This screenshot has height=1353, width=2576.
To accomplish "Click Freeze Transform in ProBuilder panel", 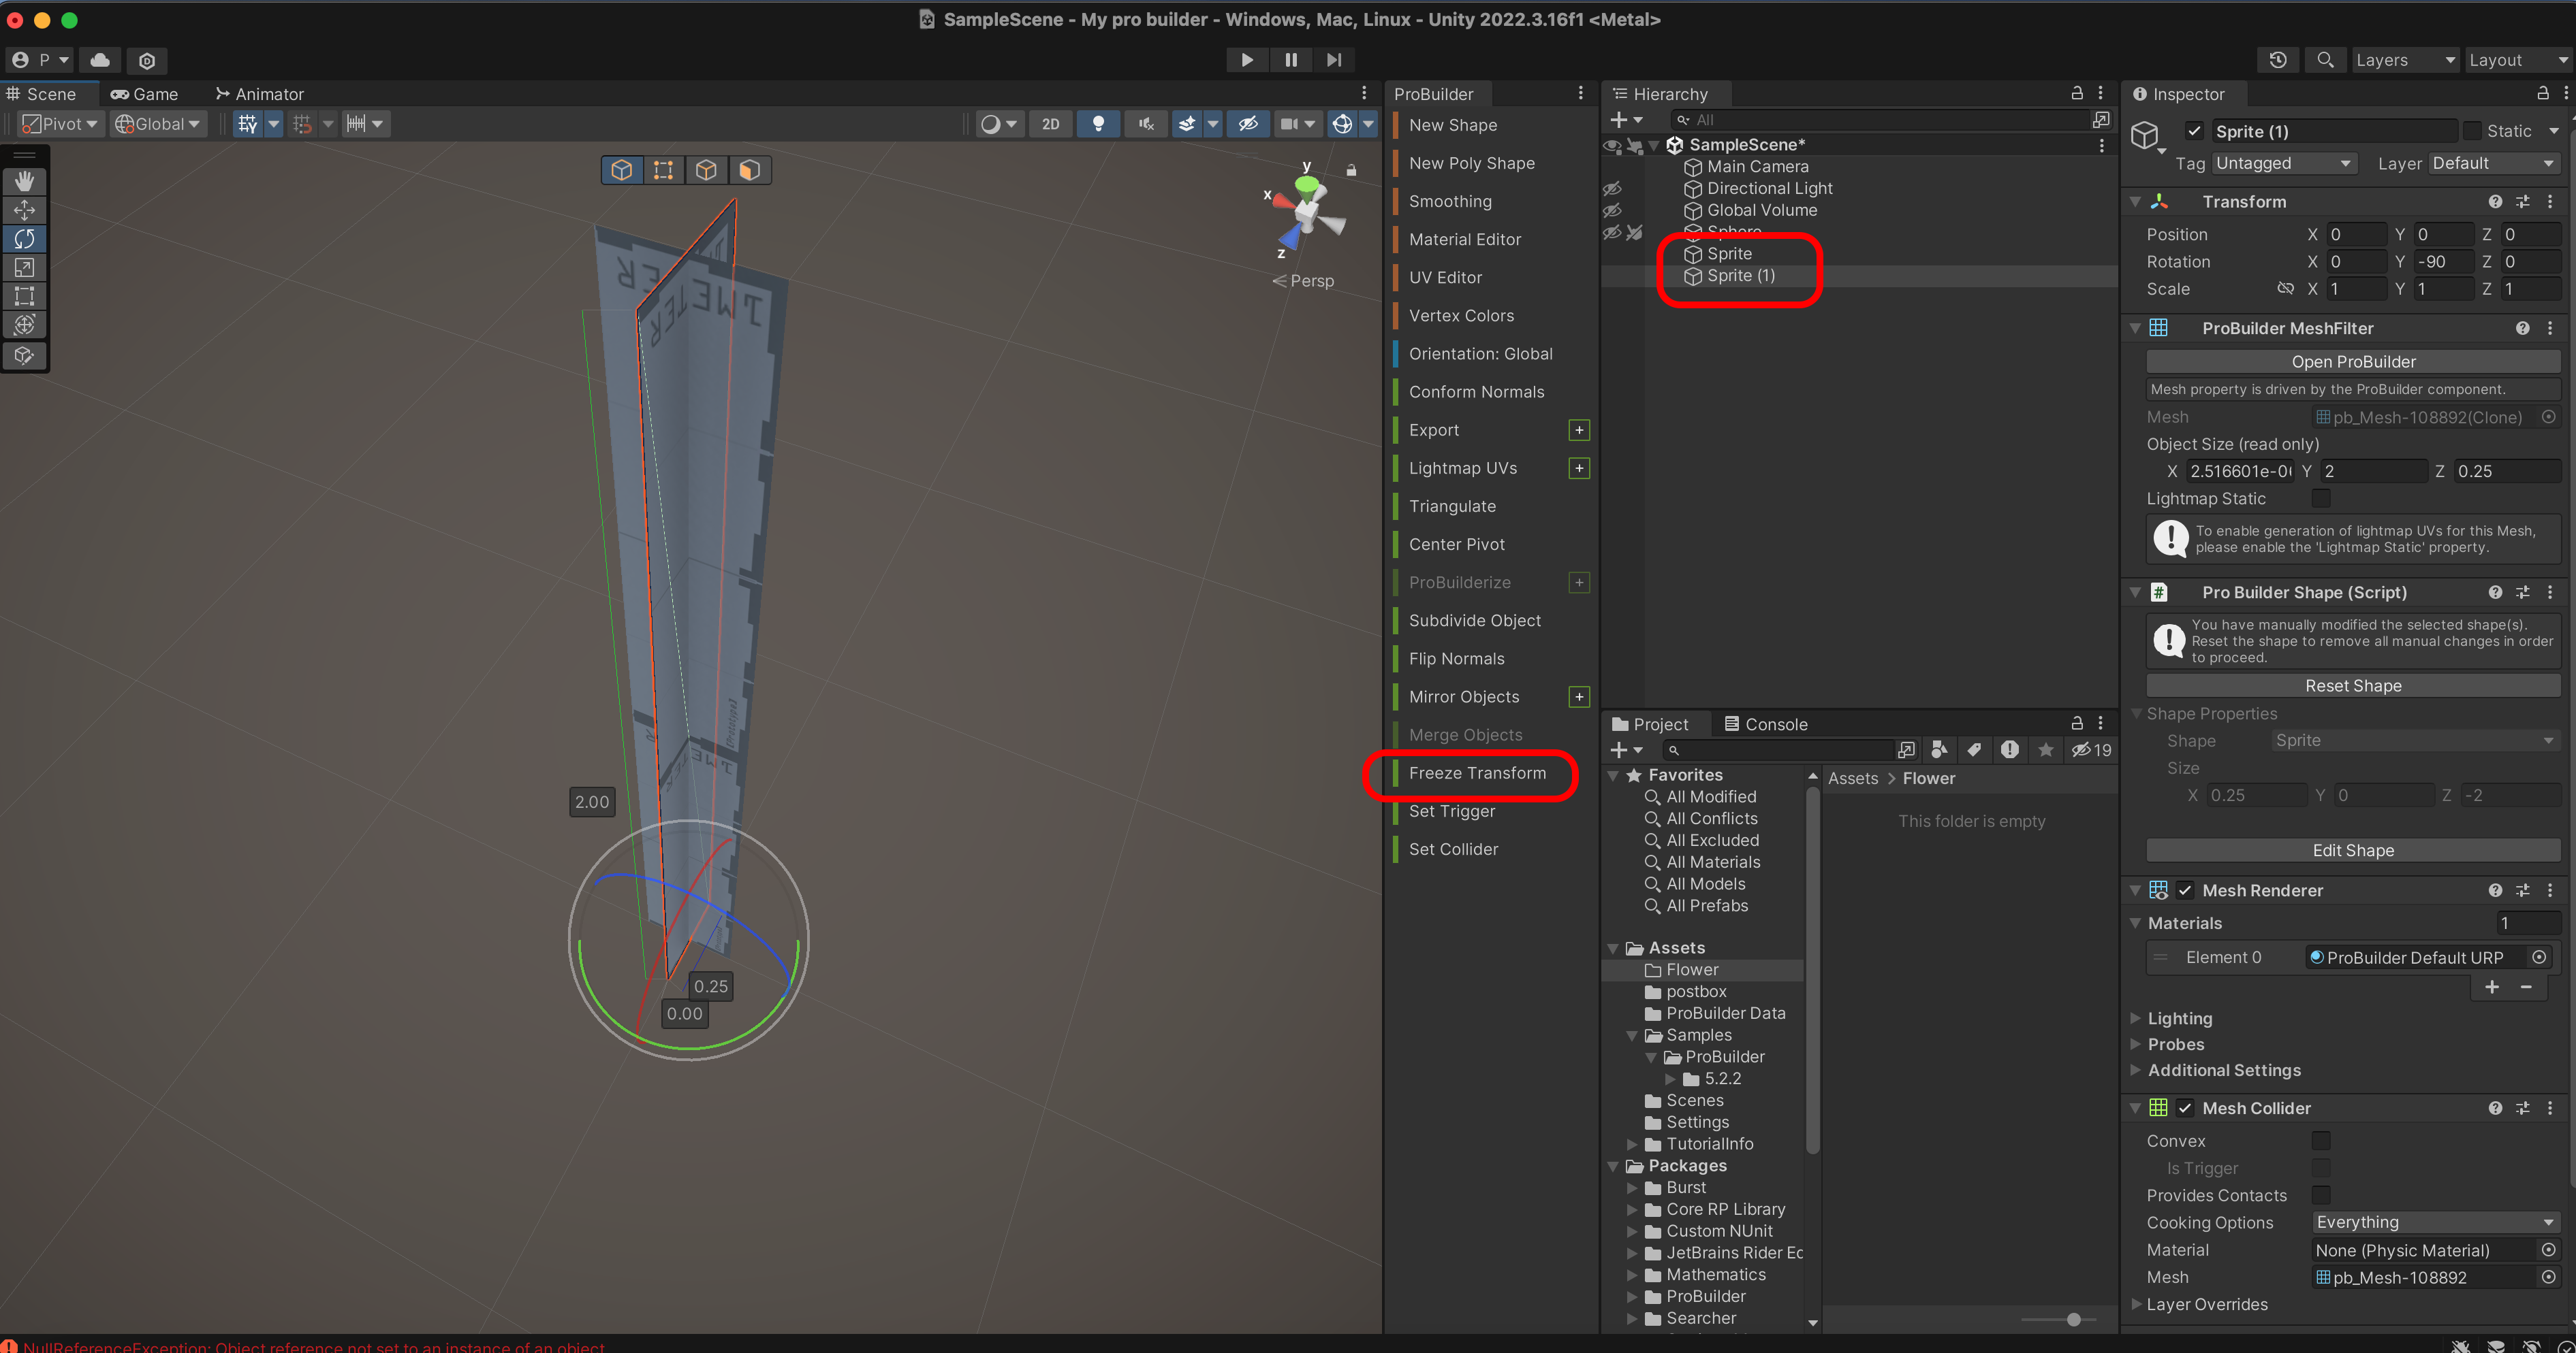I will [1476, 773].
